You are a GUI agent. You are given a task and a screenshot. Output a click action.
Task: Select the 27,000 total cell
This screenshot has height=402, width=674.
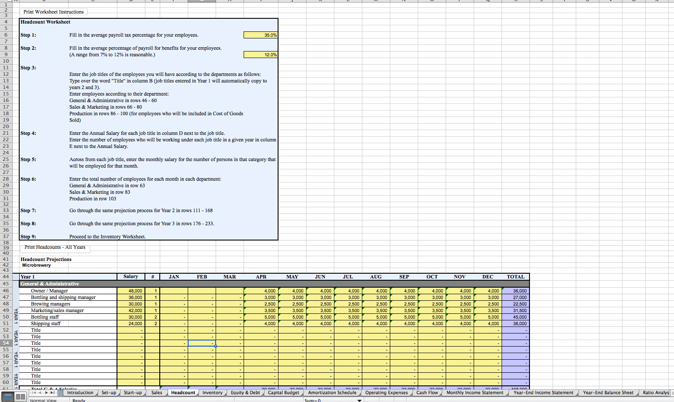pyautogui.click(x=516, y=297)
